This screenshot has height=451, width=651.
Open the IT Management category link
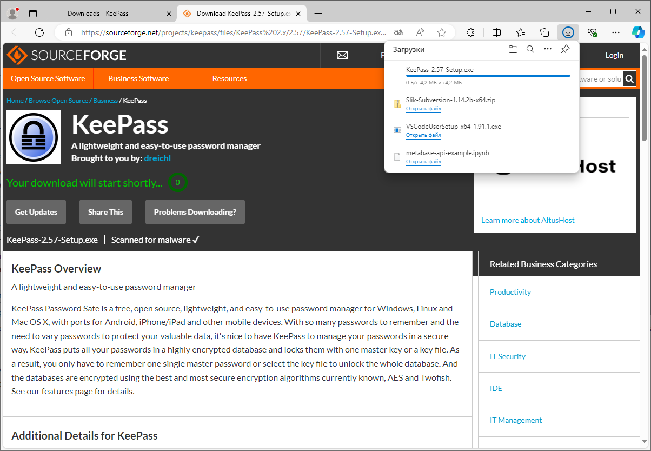(516, 420)
